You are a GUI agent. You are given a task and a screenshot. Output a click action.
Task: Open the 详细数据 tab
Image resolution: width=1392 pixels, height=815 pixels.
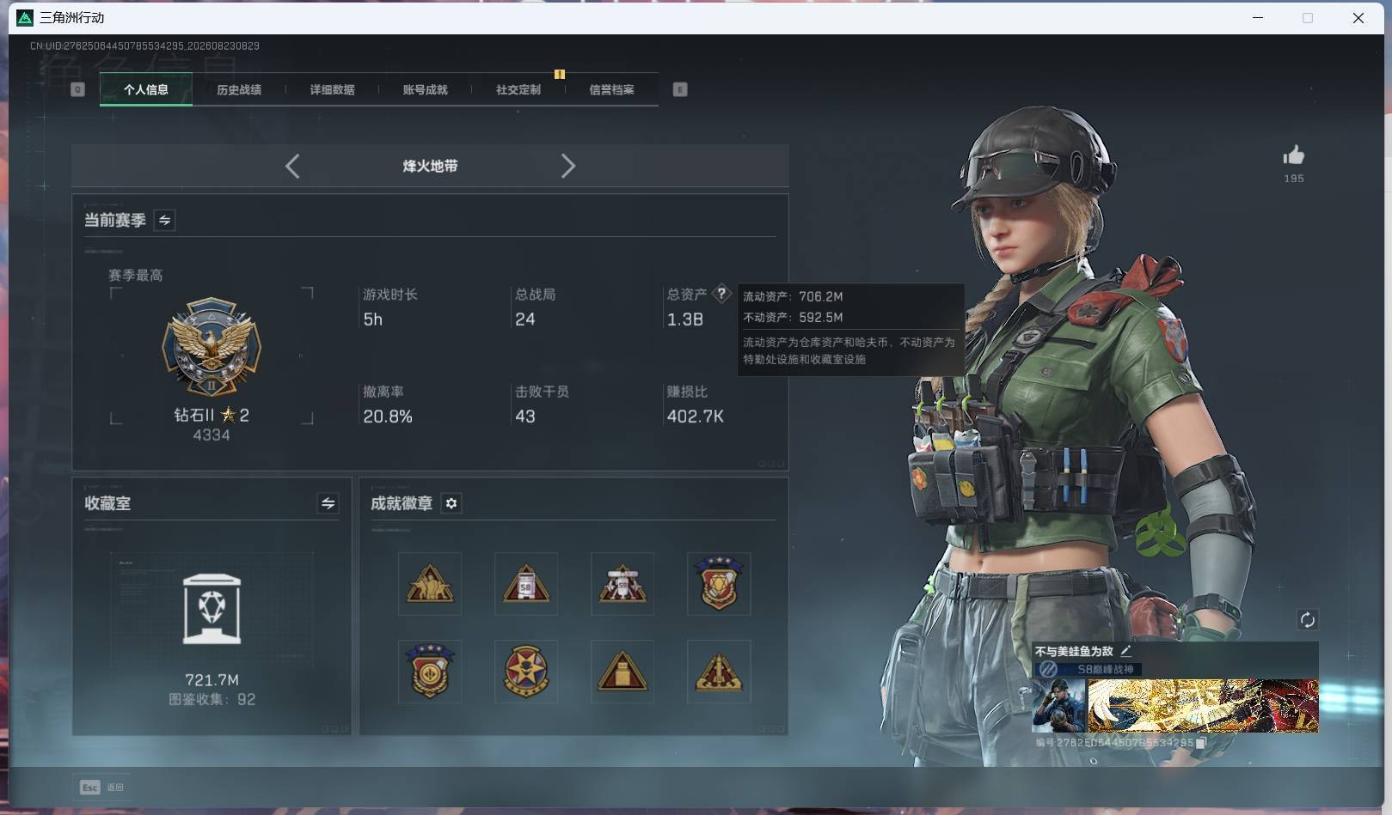pos(332,89)
